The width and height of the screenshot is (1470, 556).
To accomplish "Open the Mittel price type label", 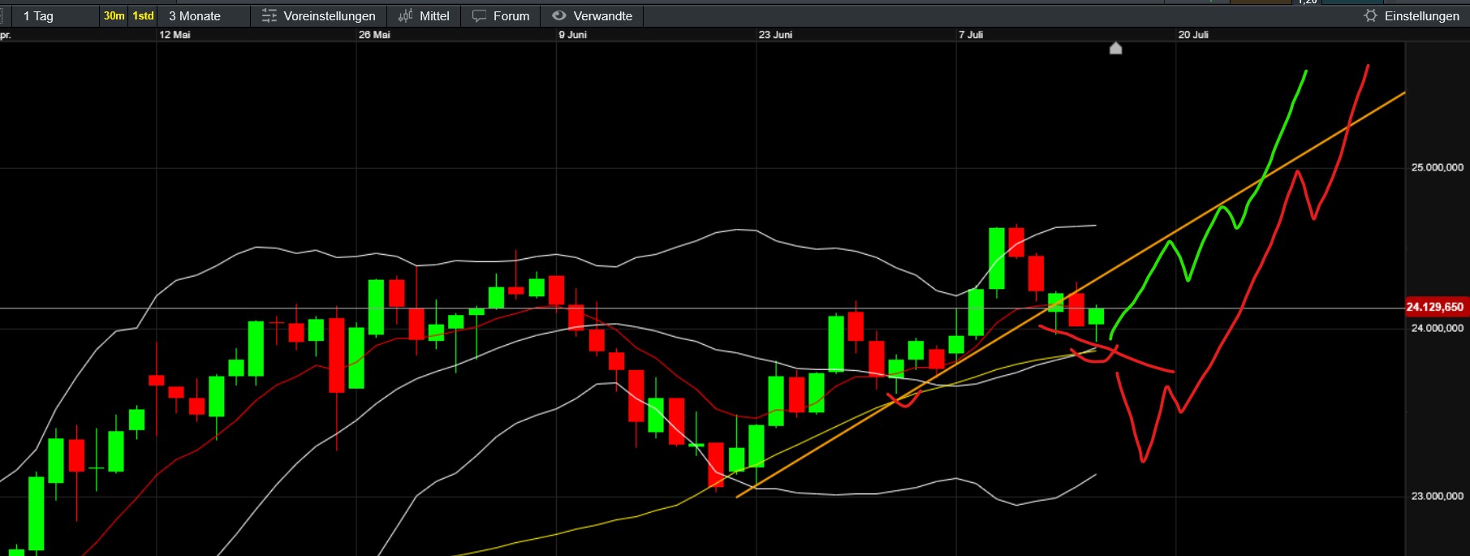I will point(434,16).
